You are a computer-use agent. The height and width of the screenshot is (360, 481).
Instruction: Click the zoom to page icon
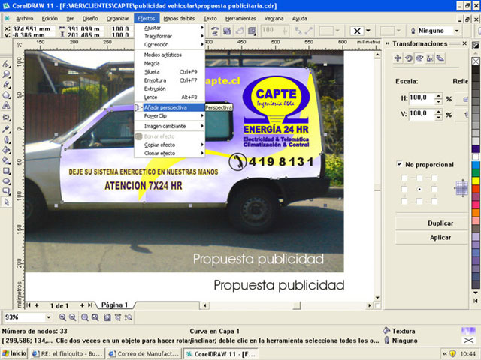(x=107, y=317)
